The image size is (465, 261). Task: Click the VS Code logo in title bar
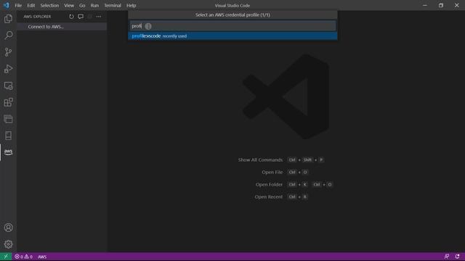pyautogui.click(x=7, y=5)
